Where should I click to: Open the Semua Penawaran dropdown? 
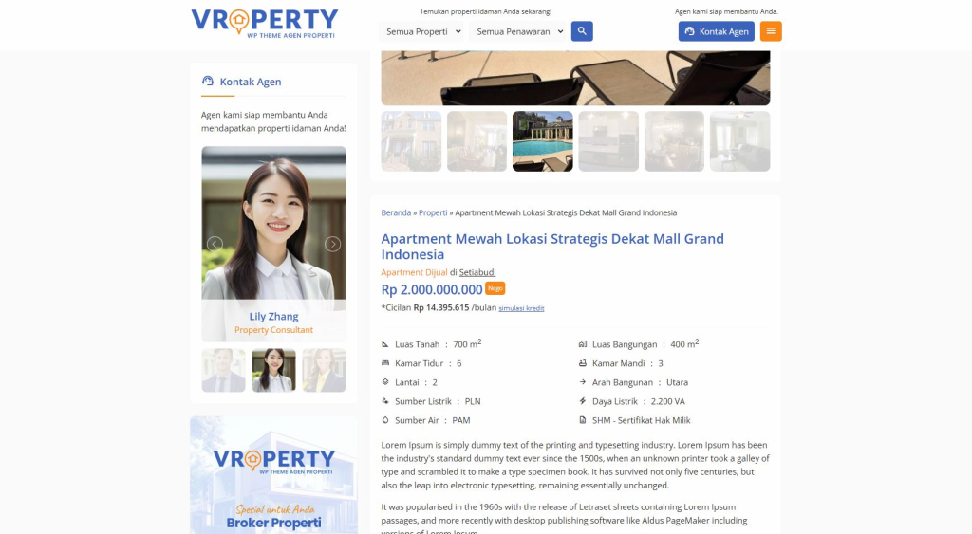(517, 31)
